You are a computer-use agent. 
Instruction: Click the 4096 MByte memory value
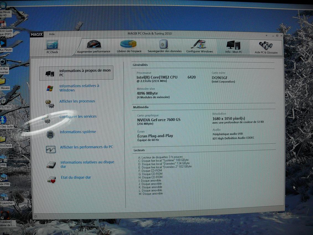point(147,93)
